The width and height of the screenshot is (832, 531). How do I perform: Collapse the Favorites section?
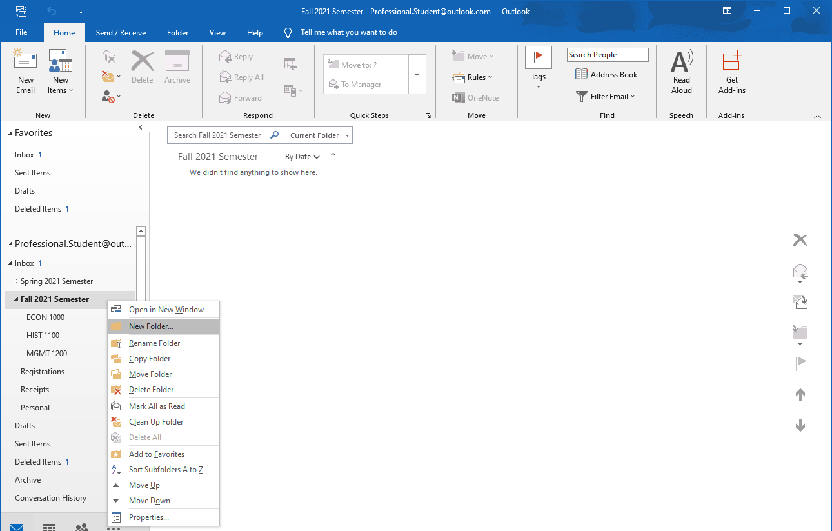pos(10,133)
